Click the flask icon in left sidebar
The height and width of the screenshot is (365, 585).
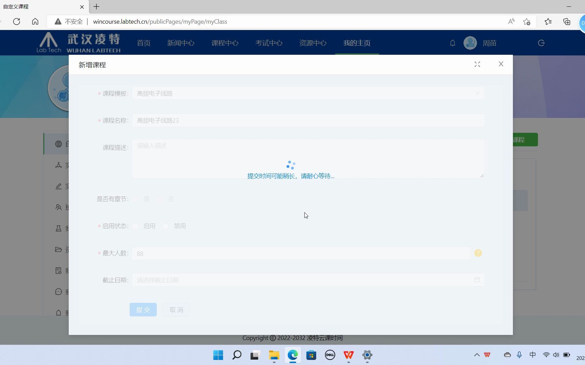tap(59, 228)
